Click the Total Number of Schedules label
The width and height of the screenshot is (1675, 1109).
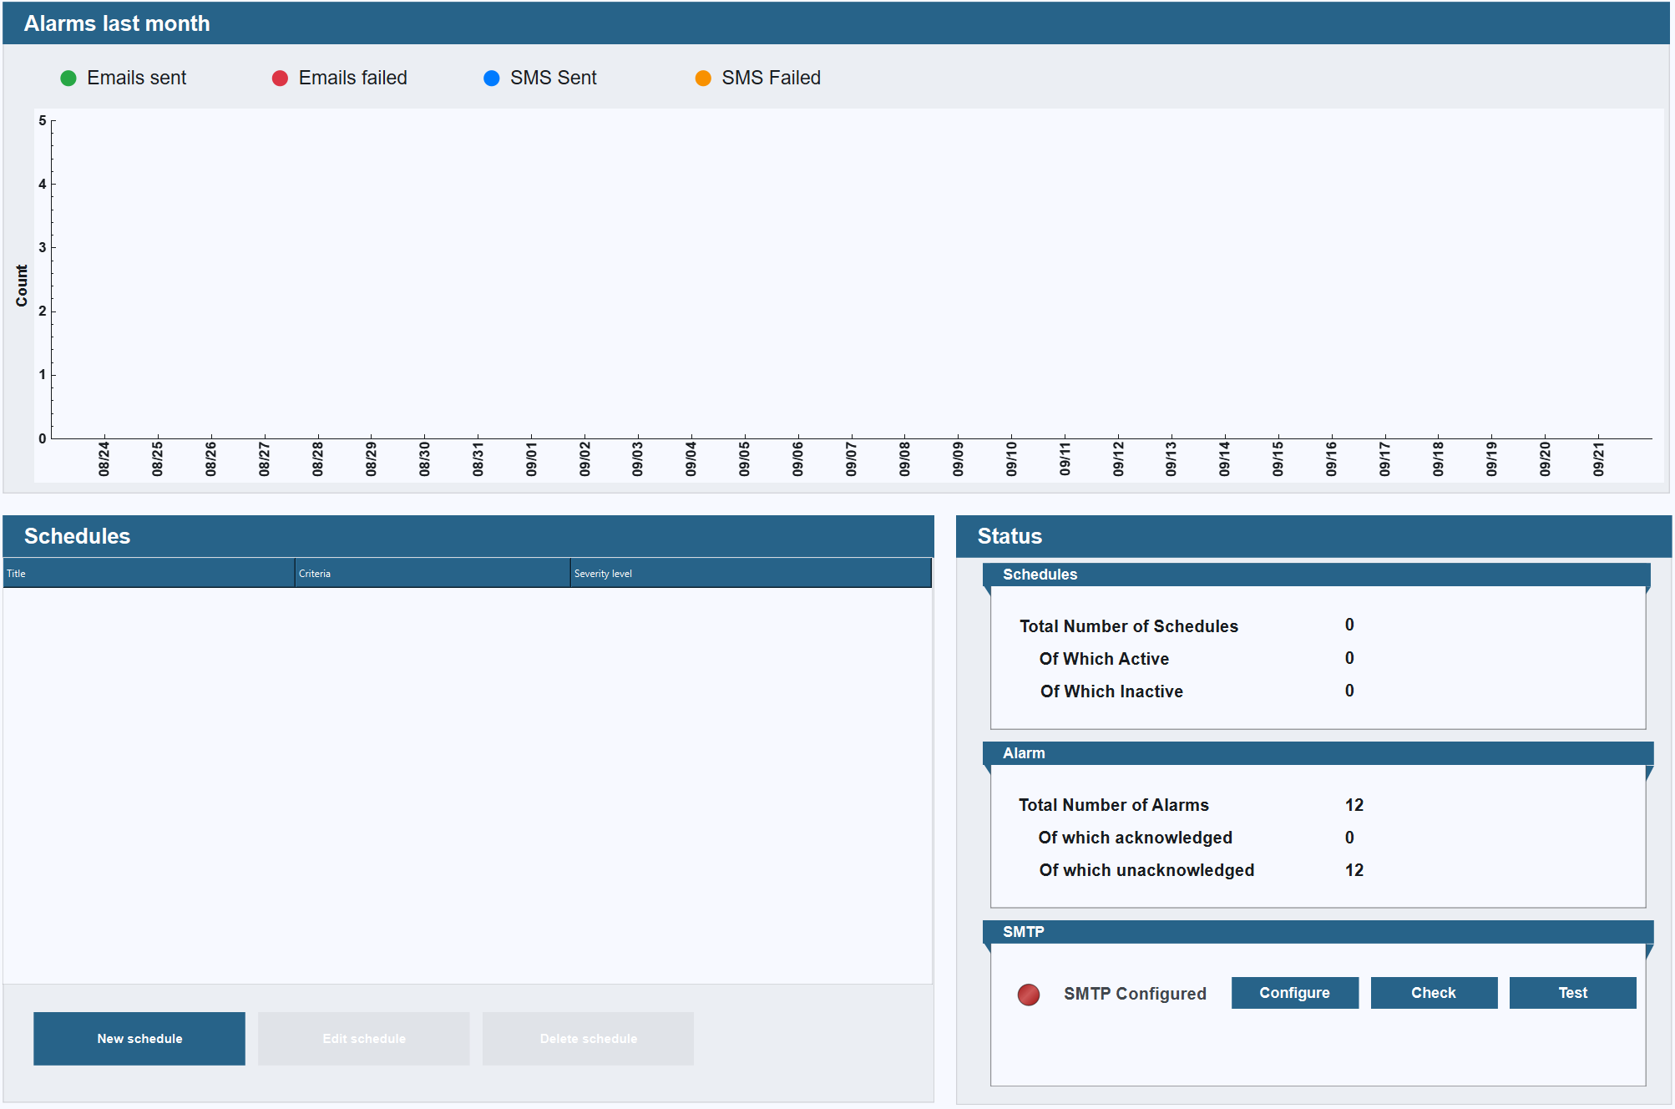coord(1128,626)
